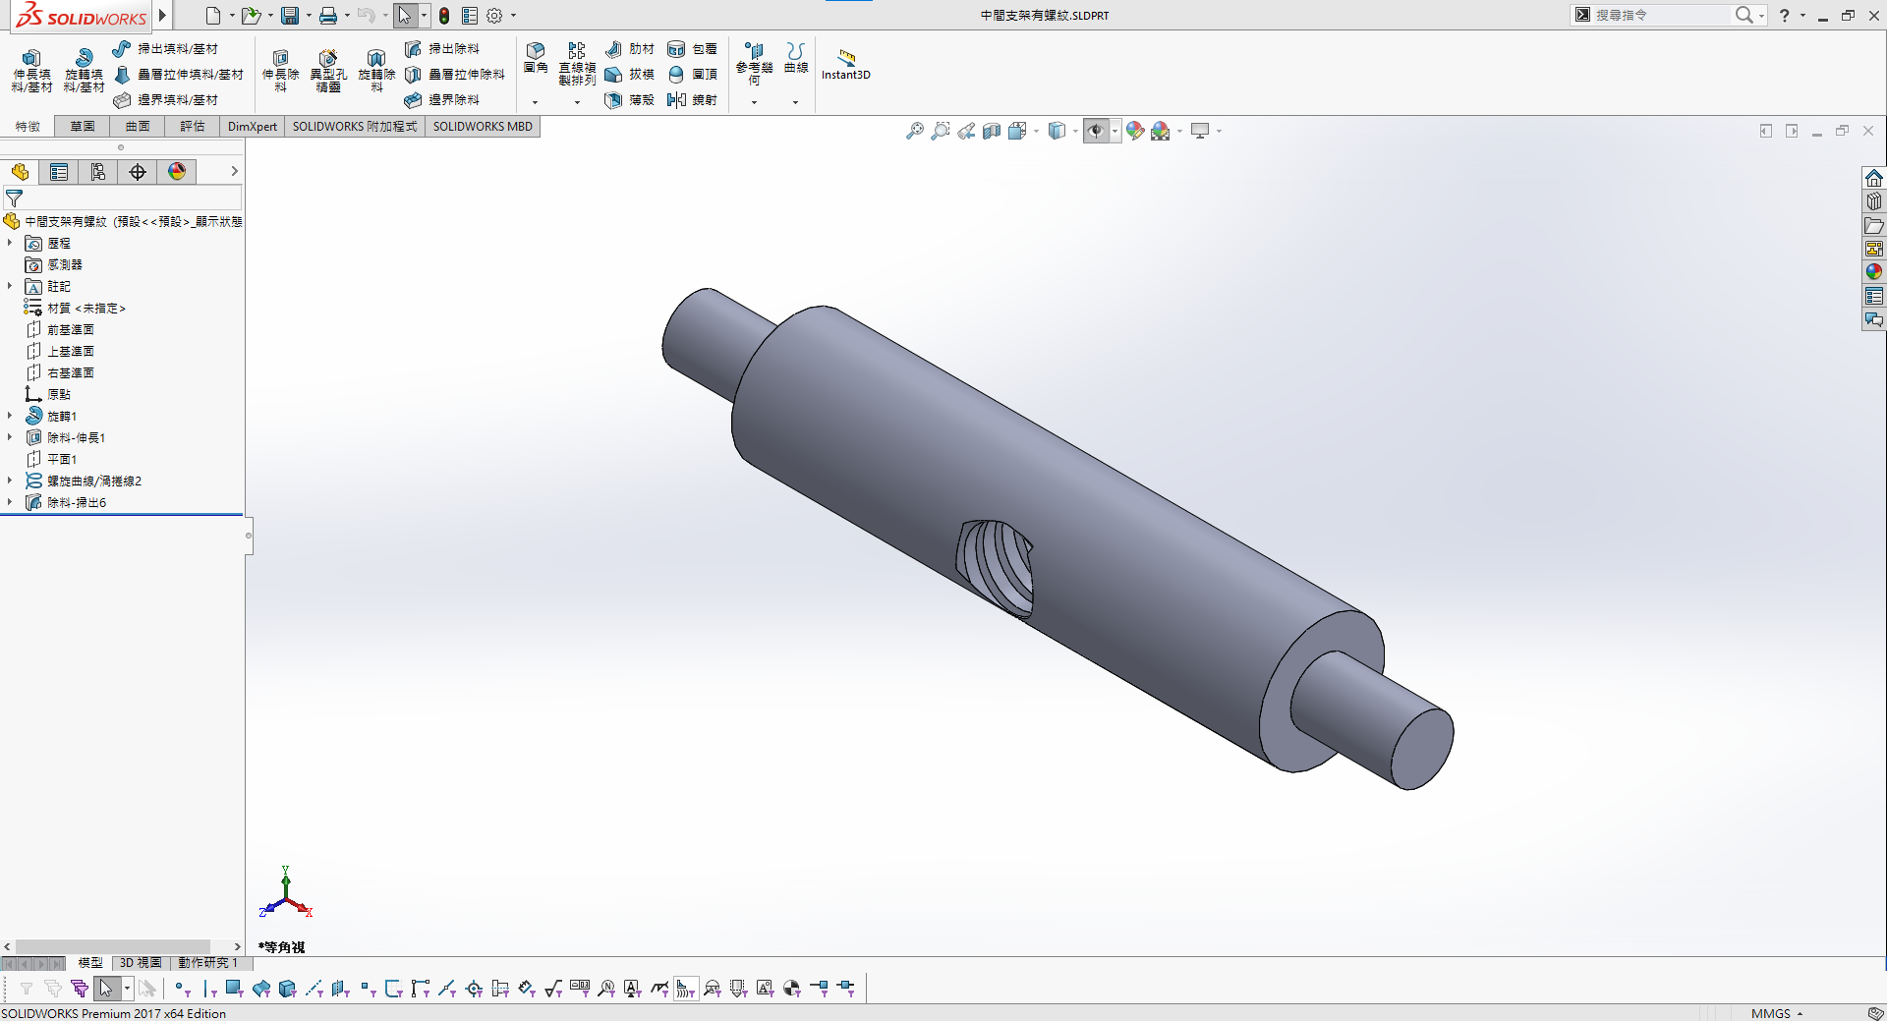Toggle the rebuild traffic light icon

[444, 16]
